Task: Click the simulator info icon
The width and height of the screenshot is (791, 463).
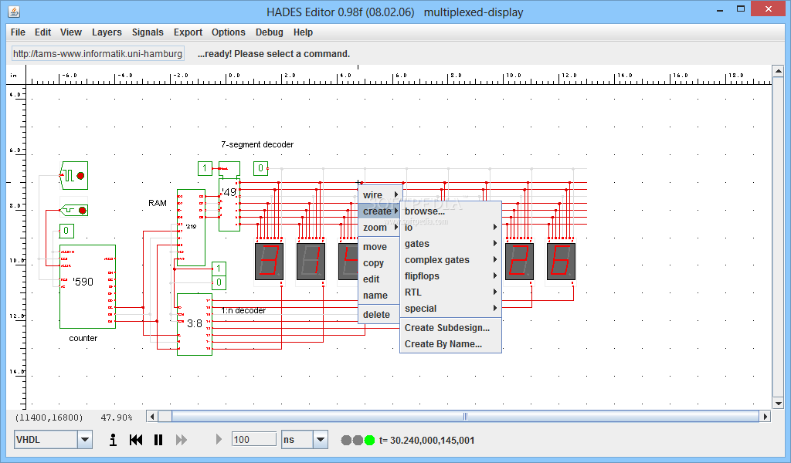Action: tap(113, 440)
